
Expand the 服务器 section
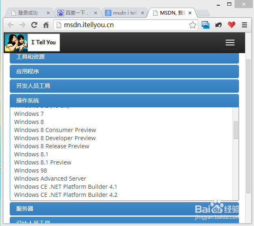[124, 209]
